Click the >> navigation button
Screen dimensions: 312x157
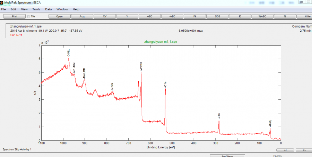tap(304, 150)
